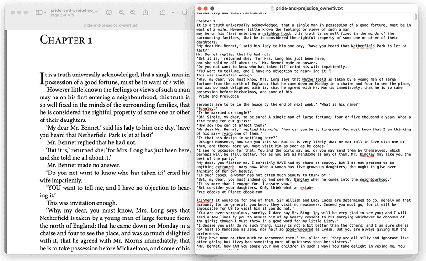
Task: Show the Markup toolbar pen icon
Action: (x=162, y=12)
